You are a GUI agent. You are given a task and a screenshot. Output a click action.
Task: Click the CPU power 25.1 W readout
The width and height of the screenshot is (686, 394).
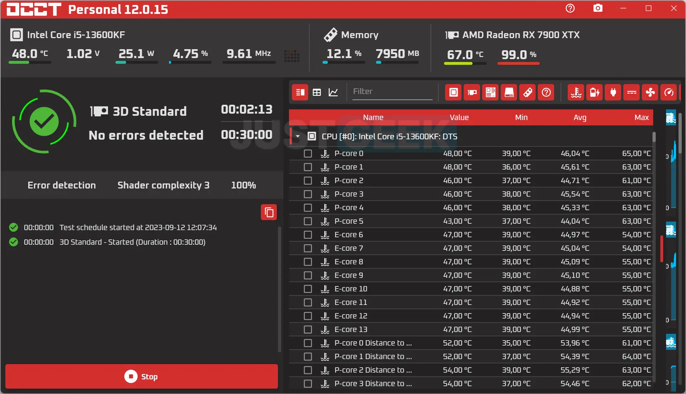pyautogui.click(x=136, y=54)
